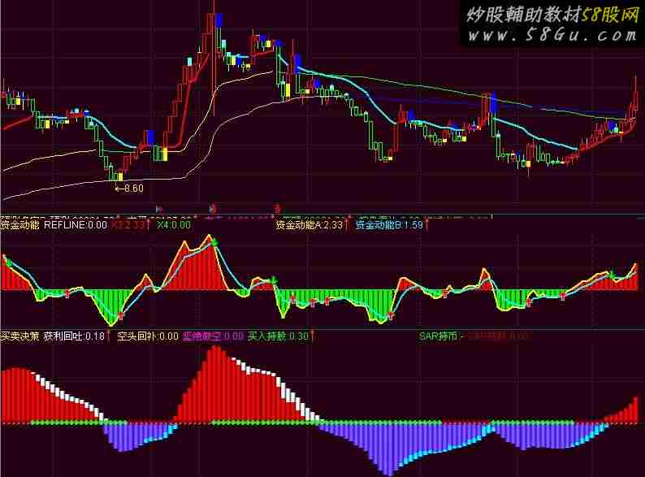This screenshot has height=477, width=645.
Task: Select the 资金动能A:2.33 label
Action: tap(309, 225)
